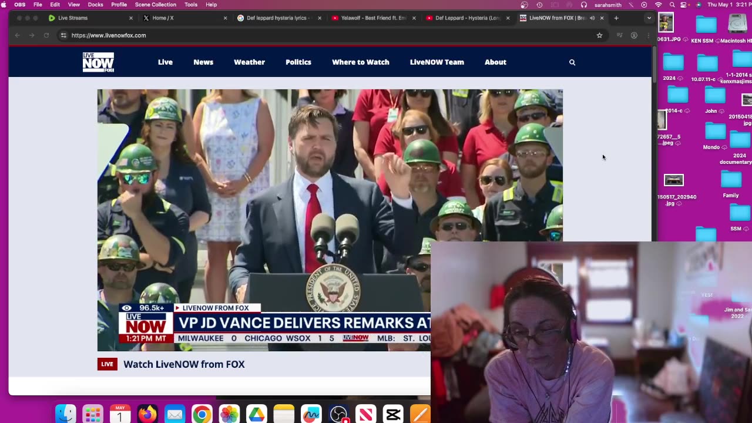Open the About navigation link
This screenshot has height=423, width=752.
(495, 62)
